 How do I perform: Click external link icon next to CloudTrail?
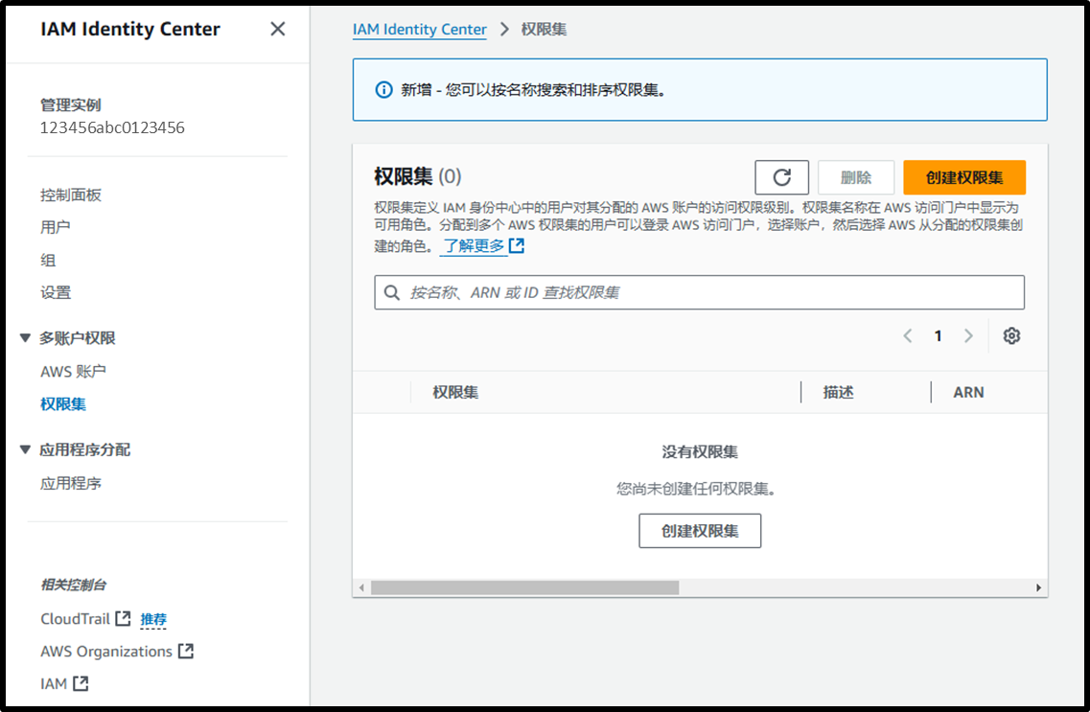pyautogui.click(x=123, y=618)
